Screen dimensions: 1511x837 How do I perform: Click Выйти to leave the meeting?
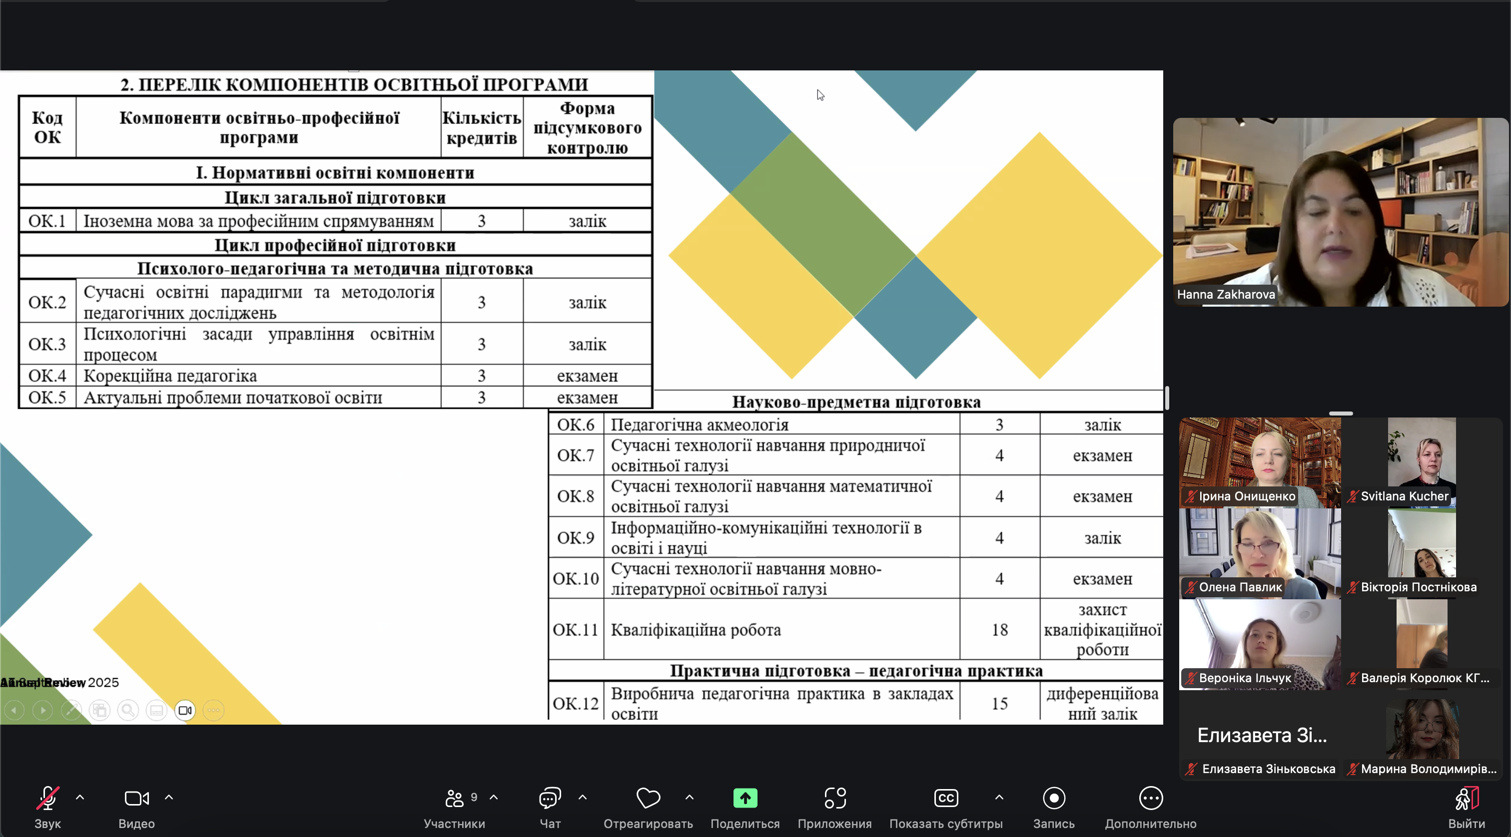1466,799
